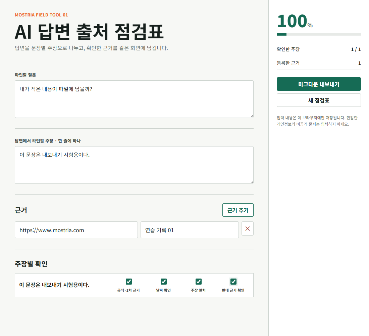Click the MOSTRIA FIELD TOOL 01 label
Viewport: 369px width, 336px height.
click(41, 15)
